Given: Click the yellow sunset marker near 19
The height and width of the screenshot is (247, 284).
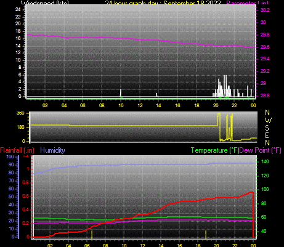Looking at the screenshot, I should (x=206, y=235).
